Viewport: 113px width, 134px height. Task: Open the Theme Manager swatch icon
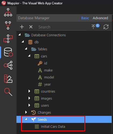(8, 79)
